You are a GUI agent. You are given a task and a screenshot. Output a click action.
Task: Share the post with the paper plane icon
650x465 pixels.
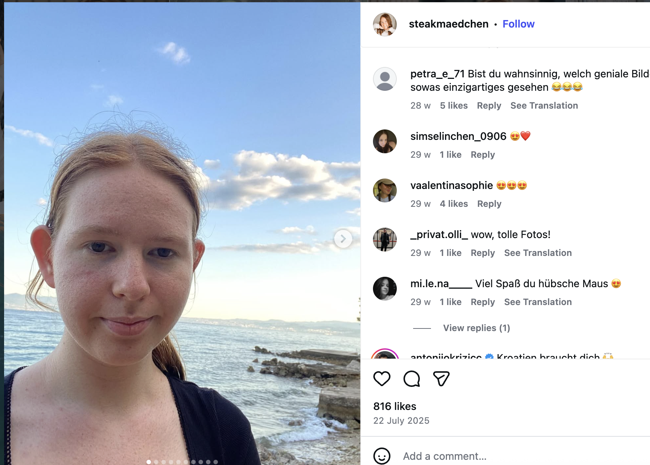441,379
